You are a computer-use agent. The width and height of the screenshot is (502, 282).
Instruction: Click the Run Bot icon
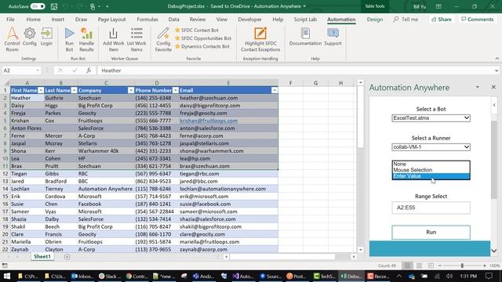click(69, 39)
